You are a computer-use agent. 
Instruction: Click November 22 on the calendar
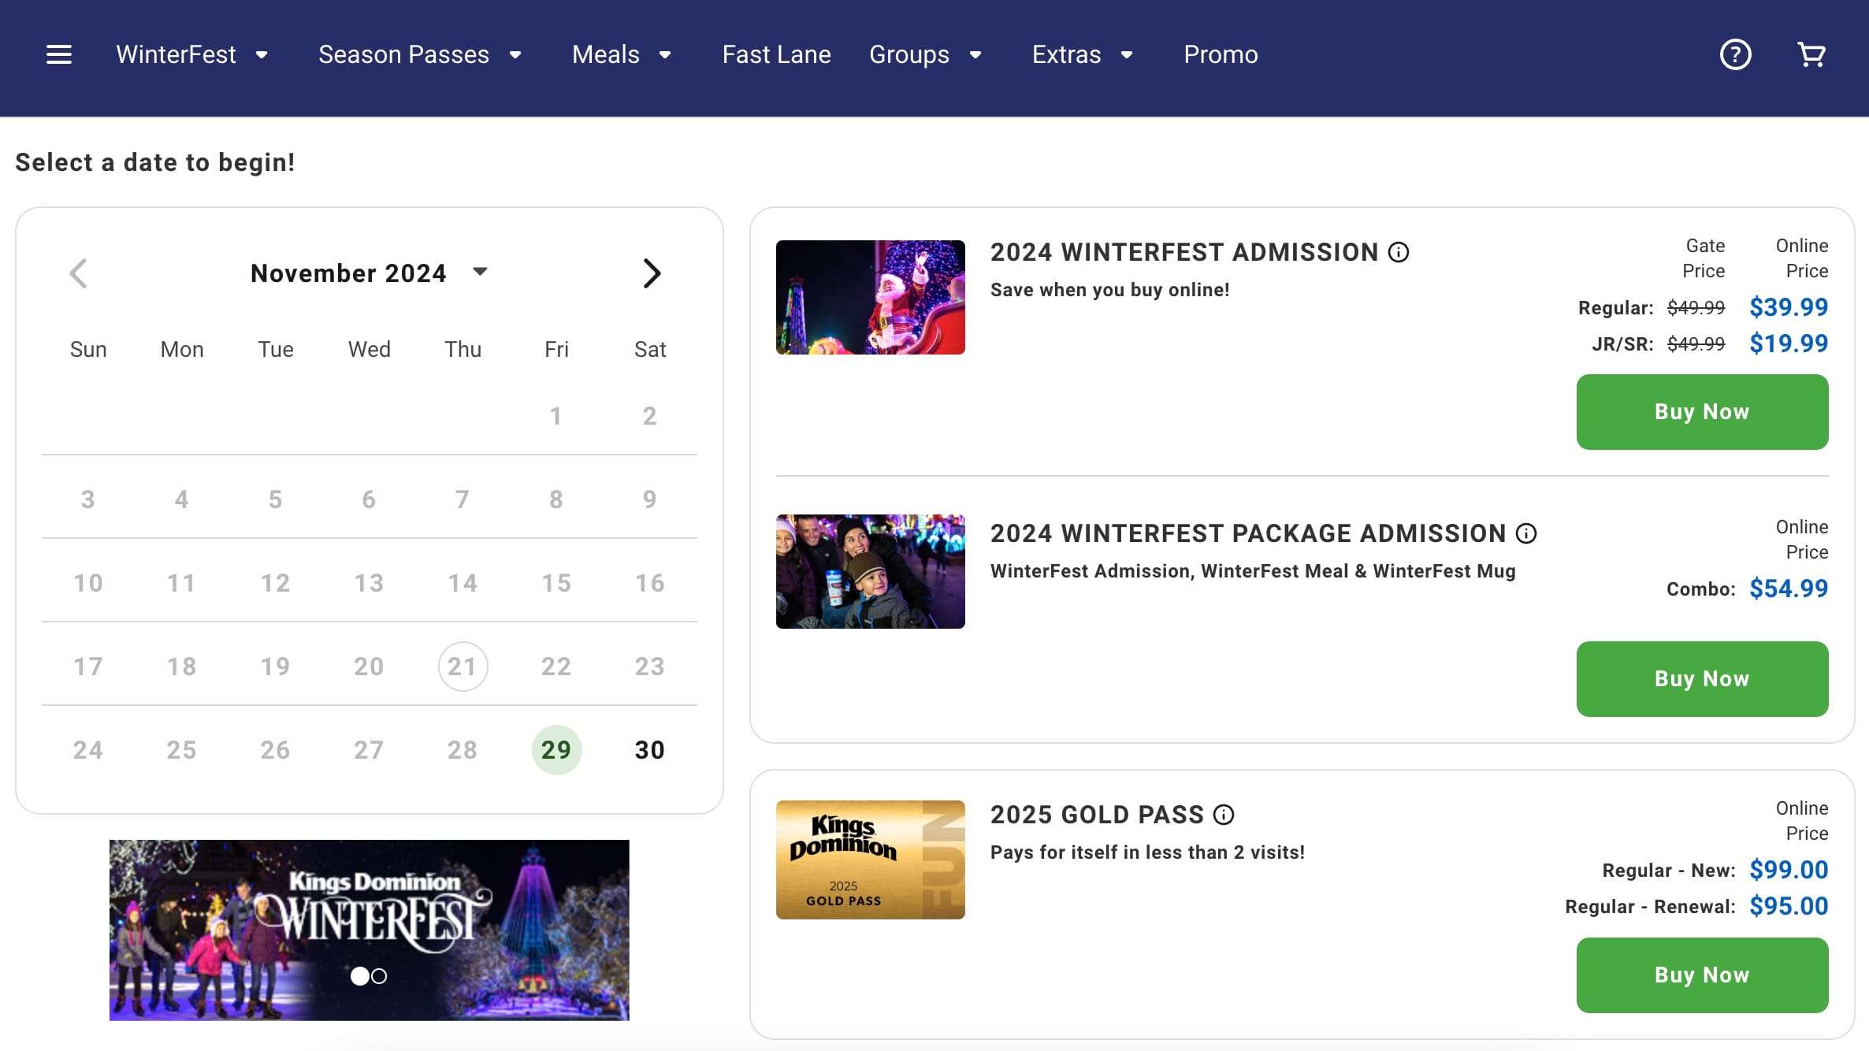point(556,667)
